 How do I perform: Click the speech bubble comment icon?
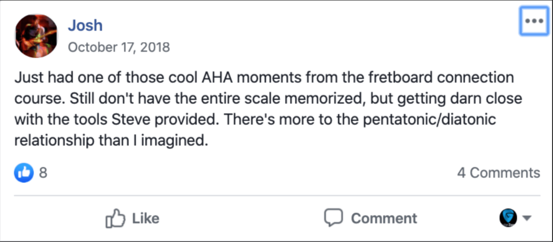[333, 218]
